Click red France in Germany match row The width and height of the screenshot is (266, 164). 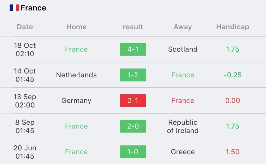click(183, 101)
